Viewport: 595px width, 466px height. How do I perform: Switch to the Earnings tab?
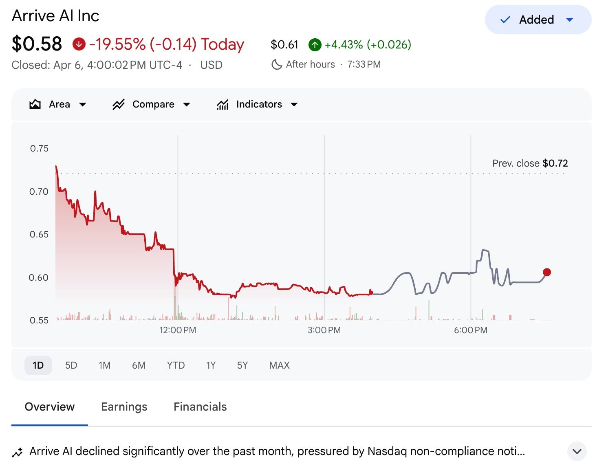click(124, 407)
